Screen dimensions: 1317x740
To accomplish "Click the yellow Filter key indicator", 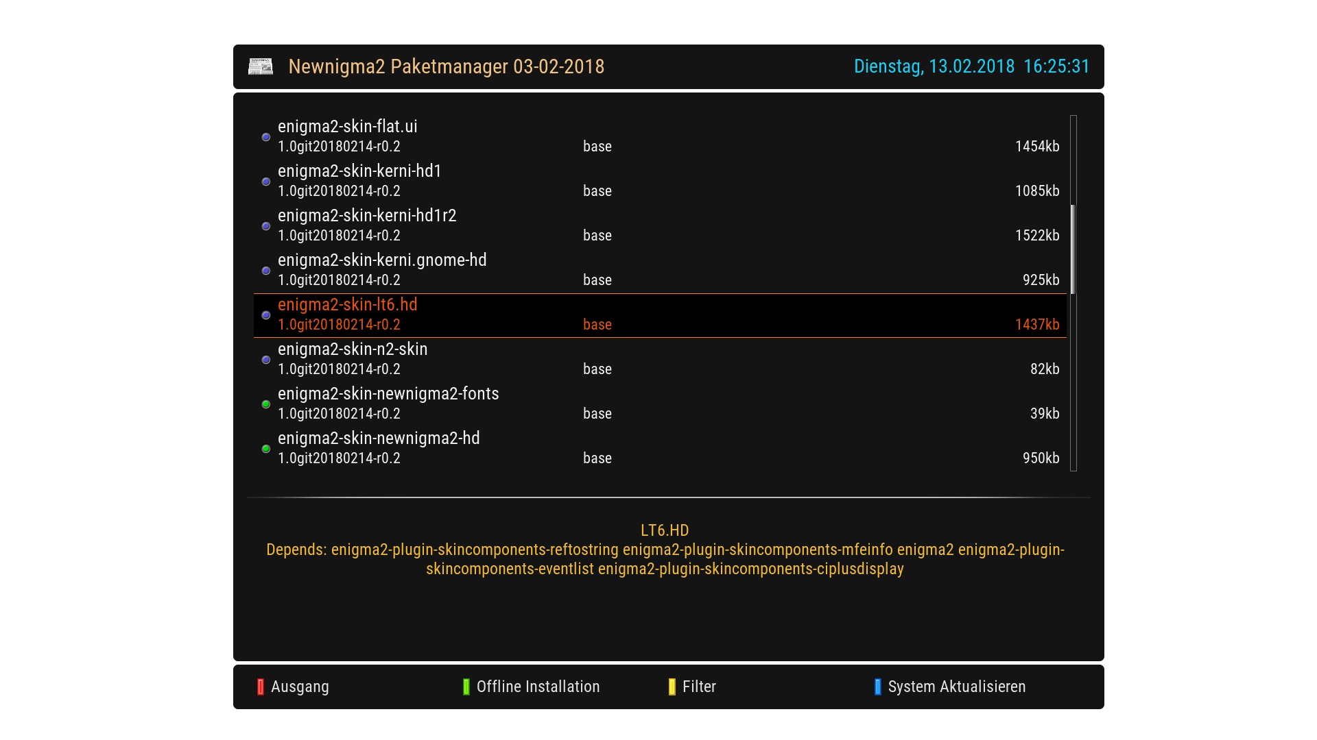I will click(x=672, y=687).
